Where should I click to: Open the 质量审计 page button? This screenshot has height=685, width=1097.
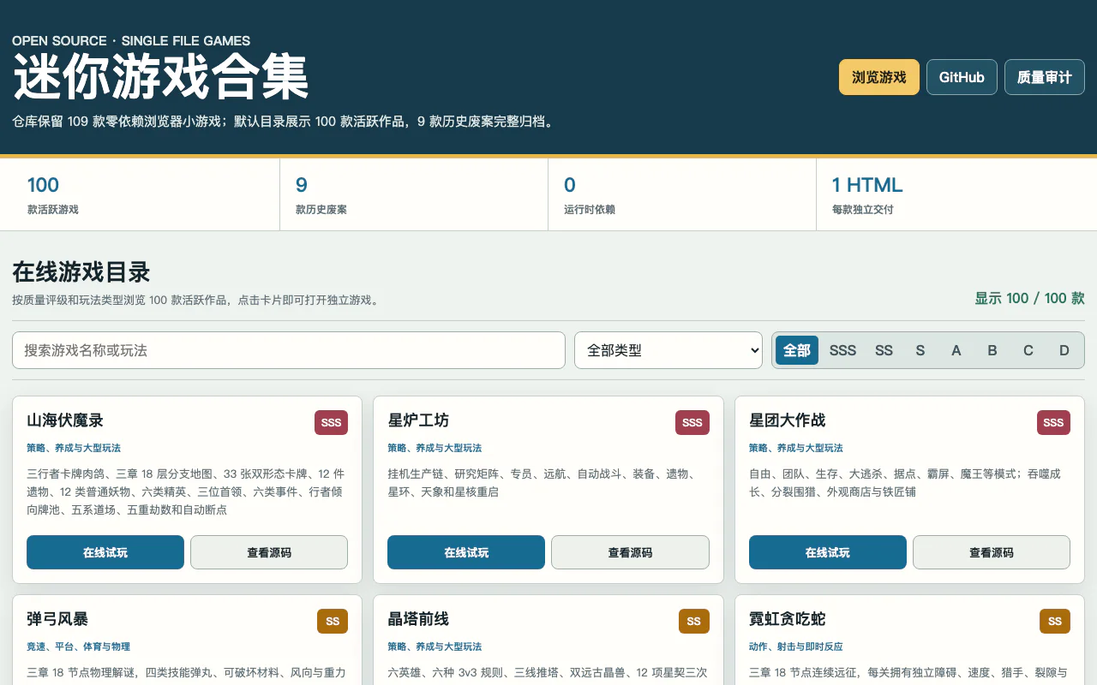[x=1045, y=77]
